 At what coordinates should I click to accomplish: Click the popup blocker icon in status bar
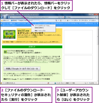click(48, 83)
